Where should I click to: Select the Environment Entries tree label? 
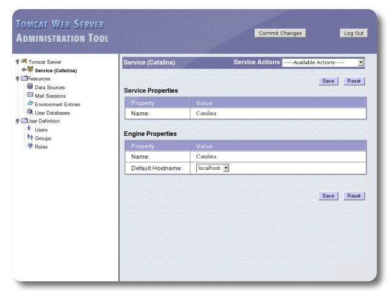57,104
